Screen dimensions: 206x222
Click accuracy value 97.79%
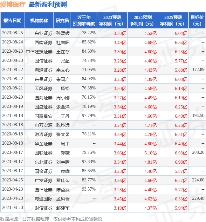point(89,115)
